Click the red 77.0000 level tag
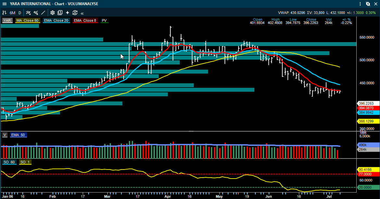 (368, 174)
